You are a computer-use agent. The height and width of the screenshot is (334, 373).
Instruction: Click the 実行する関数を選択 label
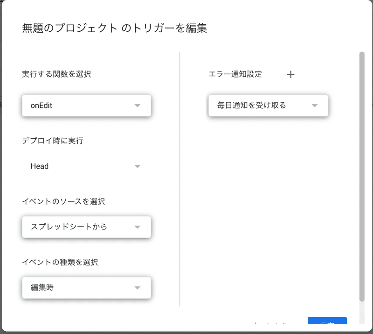56,74
